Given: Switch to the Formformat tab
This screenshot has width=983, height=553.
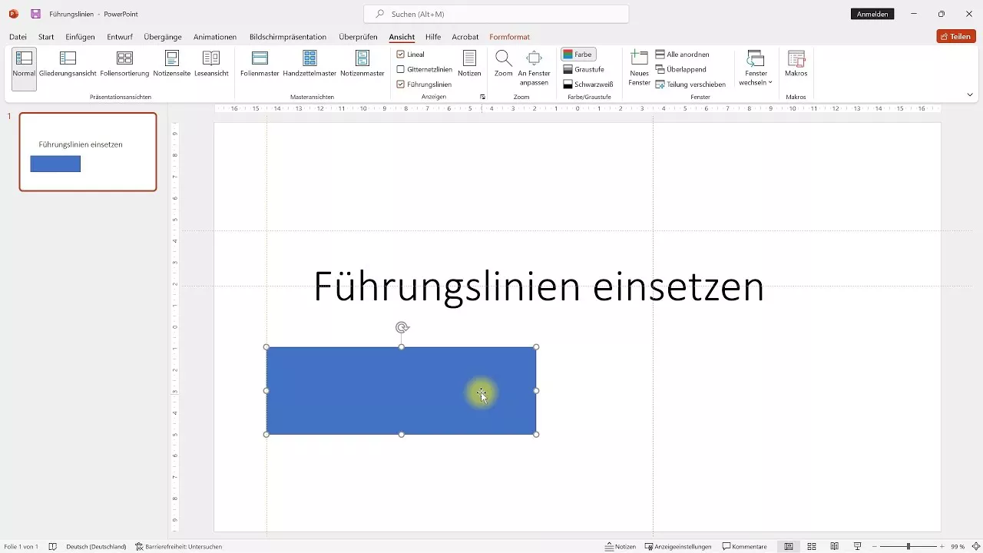Looking at the screenshot, I should pos(510,37).
